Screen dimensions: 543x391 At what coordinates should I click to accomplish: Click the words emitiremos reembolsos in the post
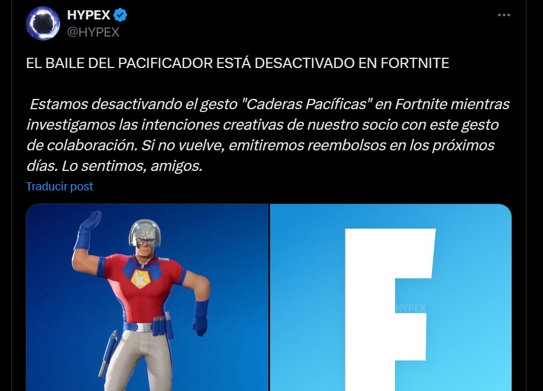307,145
